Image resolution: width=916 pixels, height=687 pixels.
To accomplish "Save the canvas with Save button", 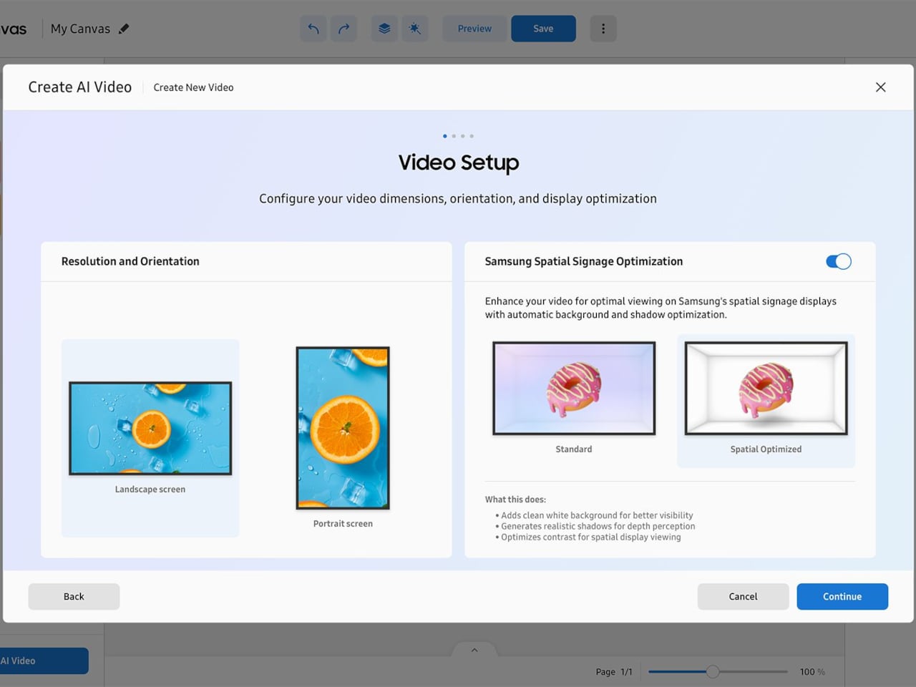I will pyautogui.click(x=543, y=29).
